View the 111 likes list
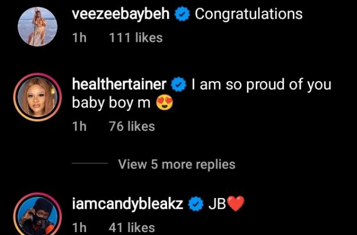The image size is (357, 235). (136, 38)
